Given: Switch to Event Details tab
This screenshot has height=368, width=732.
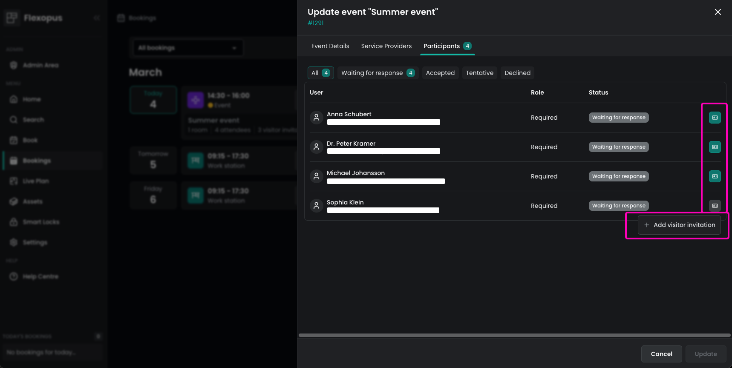Looking at the screenshot, I should tap(330, 46).
